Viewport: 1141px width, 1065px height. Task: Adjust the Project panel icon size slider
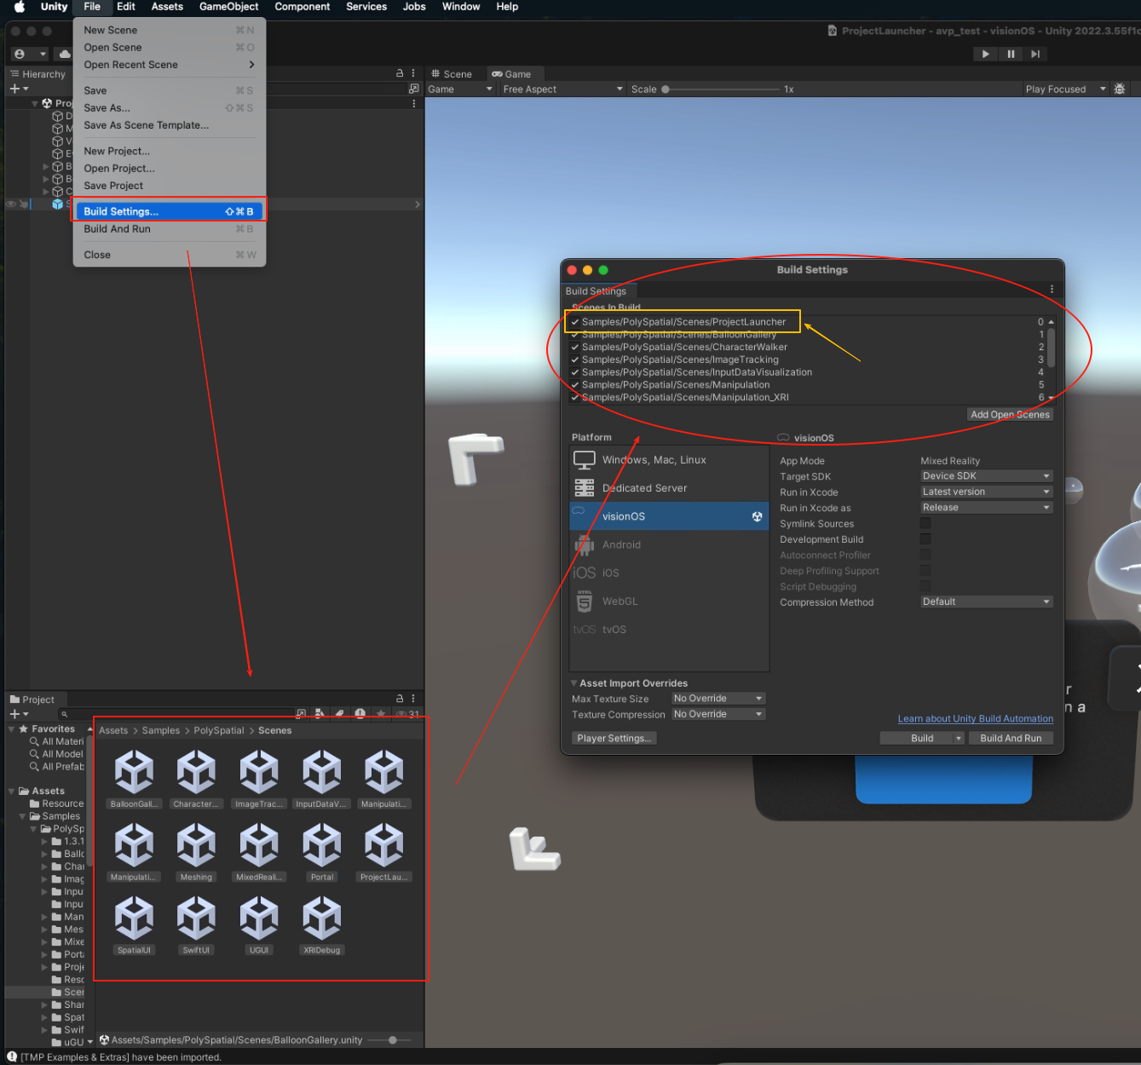point(390,1039)
